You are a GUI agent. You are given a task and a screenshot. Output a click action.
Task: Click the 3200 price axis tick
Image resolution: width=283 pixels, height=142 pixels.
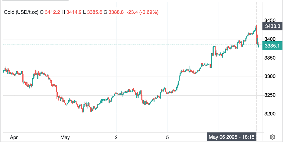point(270,114)
